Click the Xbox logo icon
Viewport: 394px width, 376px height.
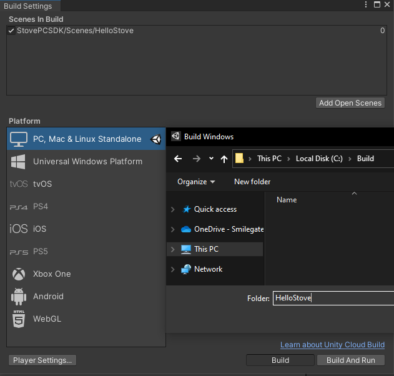[x=19, y=274]
